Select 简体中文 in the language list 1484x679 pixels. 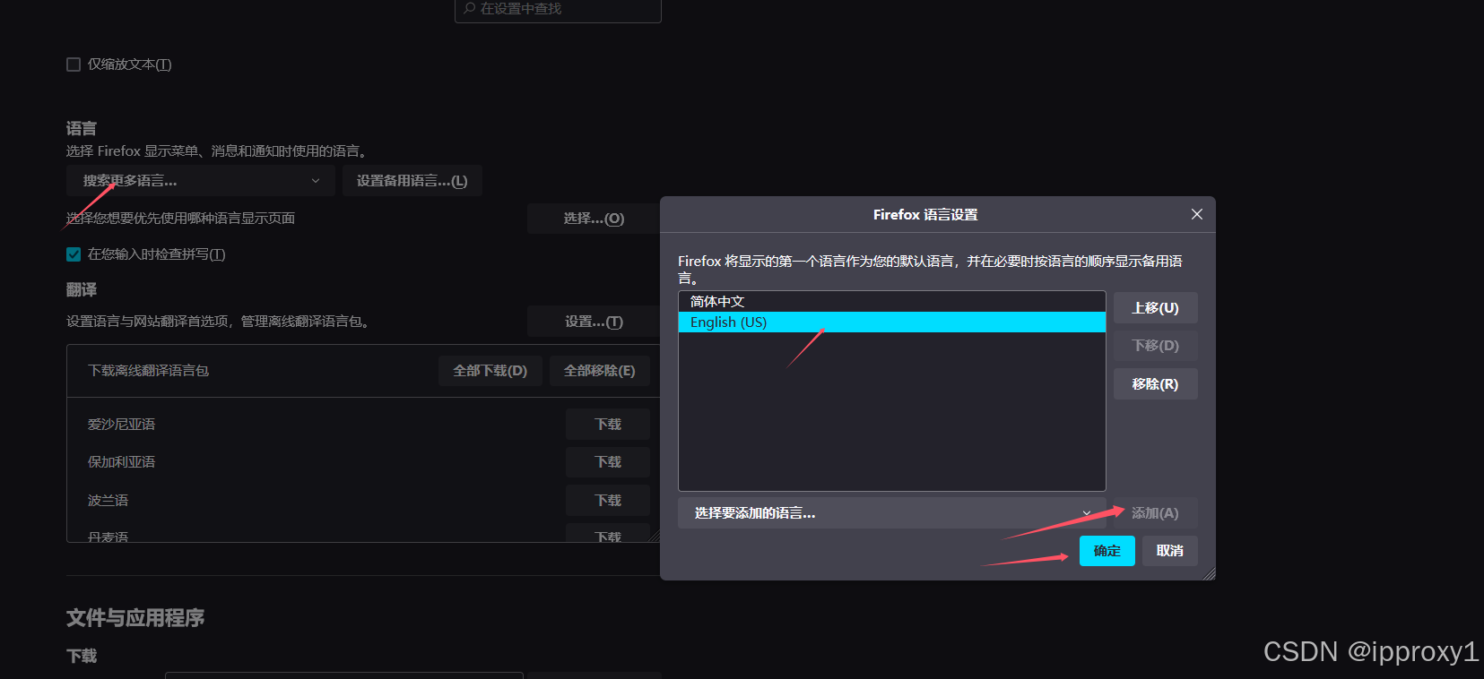pyautogui.click(x=892, y=302)
